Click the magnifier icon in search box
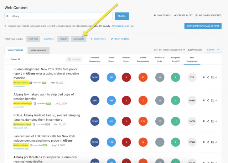The image size is (228, 163). click(x=7, y=16)
